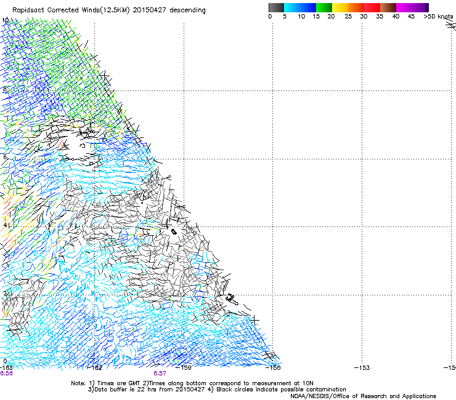Click the orange 25-30 knots color segment
This screenshot has width=456, height=400.
356,7
